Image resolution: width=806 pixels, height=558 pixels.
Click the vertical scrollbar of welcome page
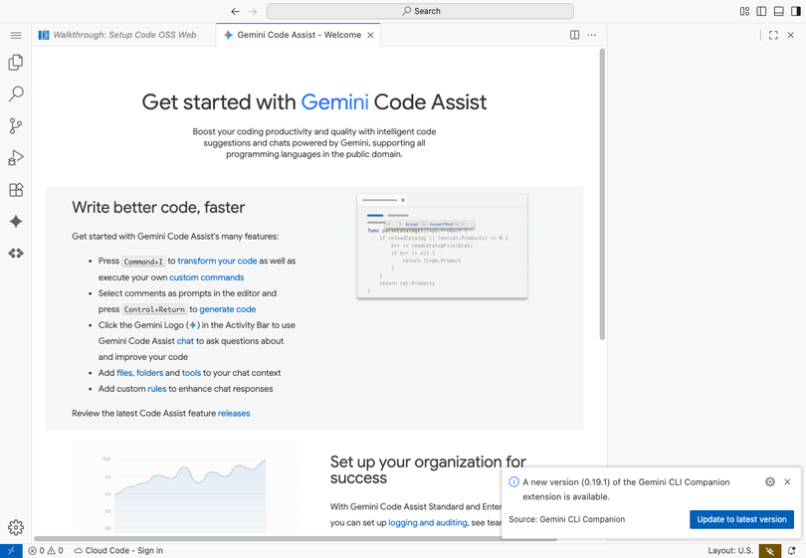point(602,194)
